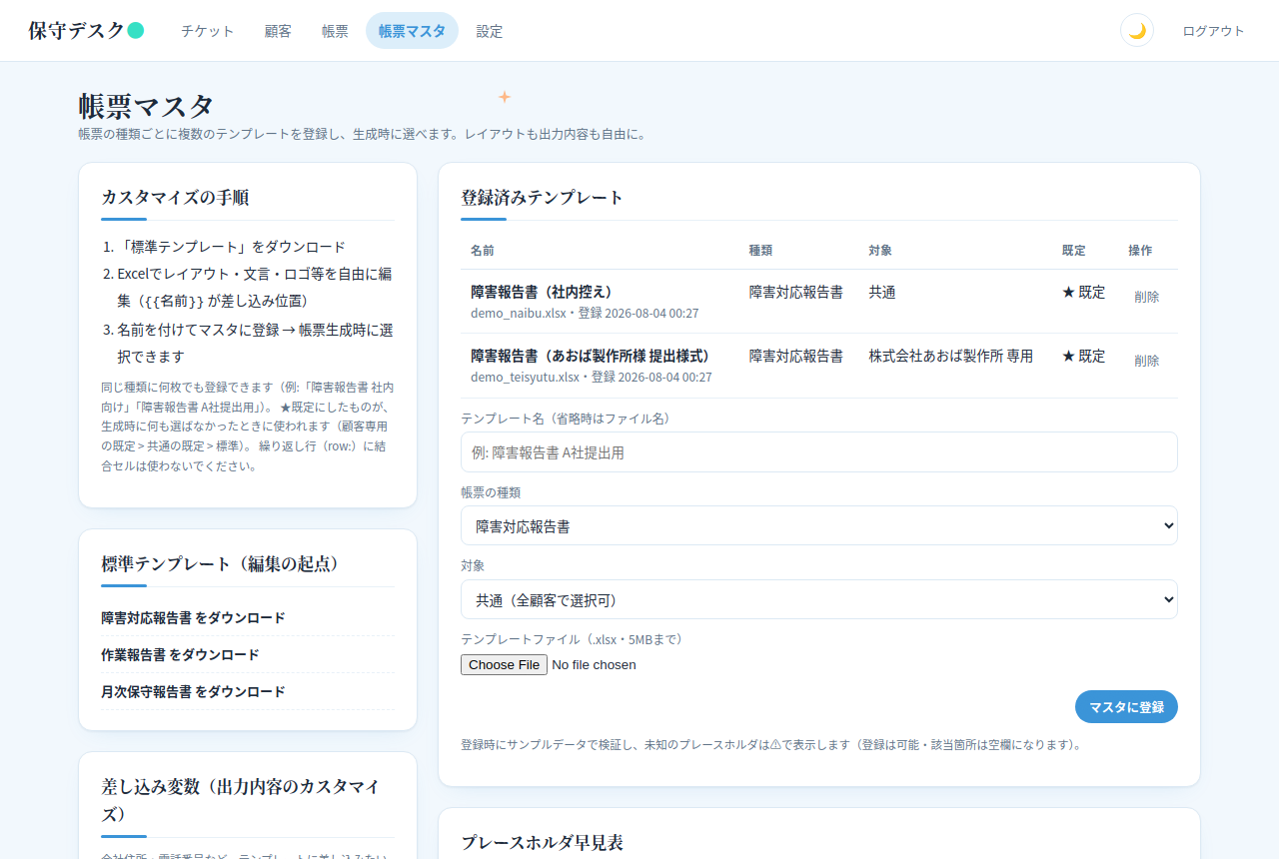
Task: Delete the 障害報告書（社内控え） template
Action: coord(1147,297)
